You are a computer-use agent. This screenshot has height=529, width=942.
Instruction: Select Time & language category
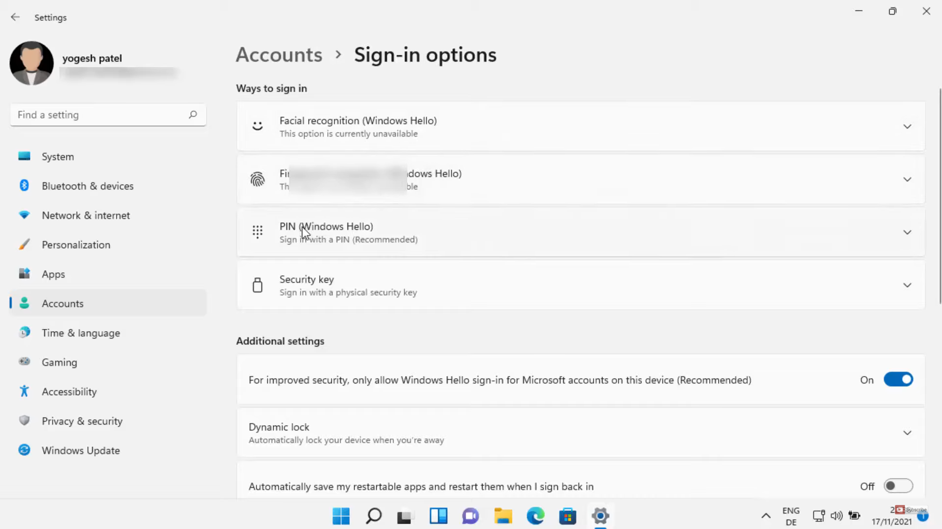pyautogui.click(x=108, y=333)
